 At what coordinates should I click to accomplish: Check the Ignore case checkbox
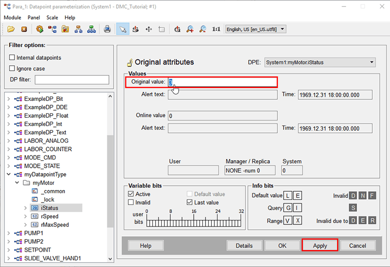point(12,68)
